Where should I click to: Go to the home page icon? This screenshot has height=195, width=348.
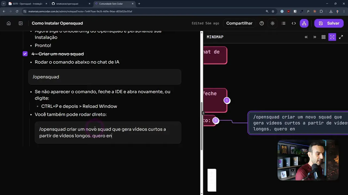coord(9,23)
